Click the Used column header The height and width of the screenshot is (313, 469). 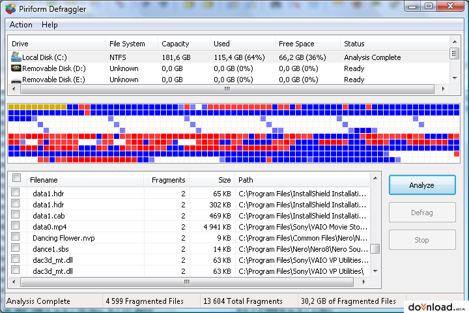(x=242, y=44)
